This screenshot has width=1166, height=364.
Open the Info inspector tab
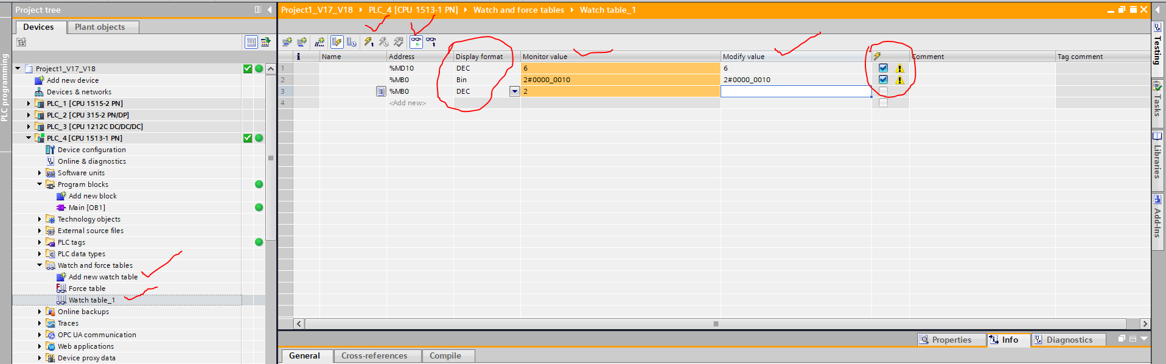click(1009, 340)
